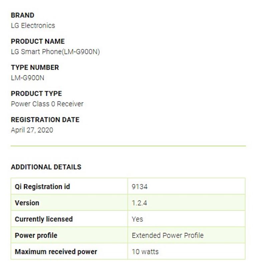
Task: Click the Power profile label cell
Action: tap(69, 235)
